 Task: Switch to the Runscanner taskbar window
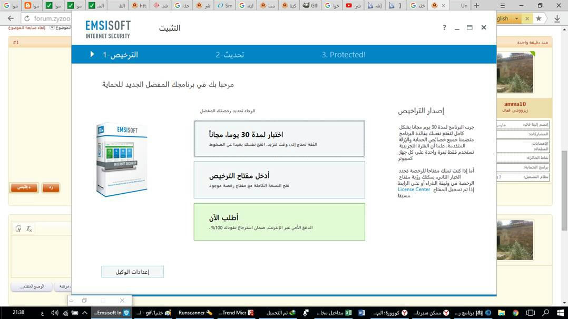click(x=195, y=313)
